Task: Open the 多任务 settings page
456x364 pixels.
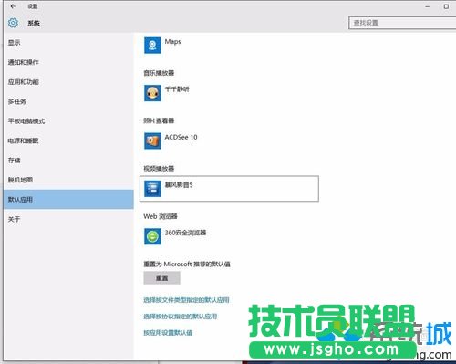Action: (x=68, y=101)
